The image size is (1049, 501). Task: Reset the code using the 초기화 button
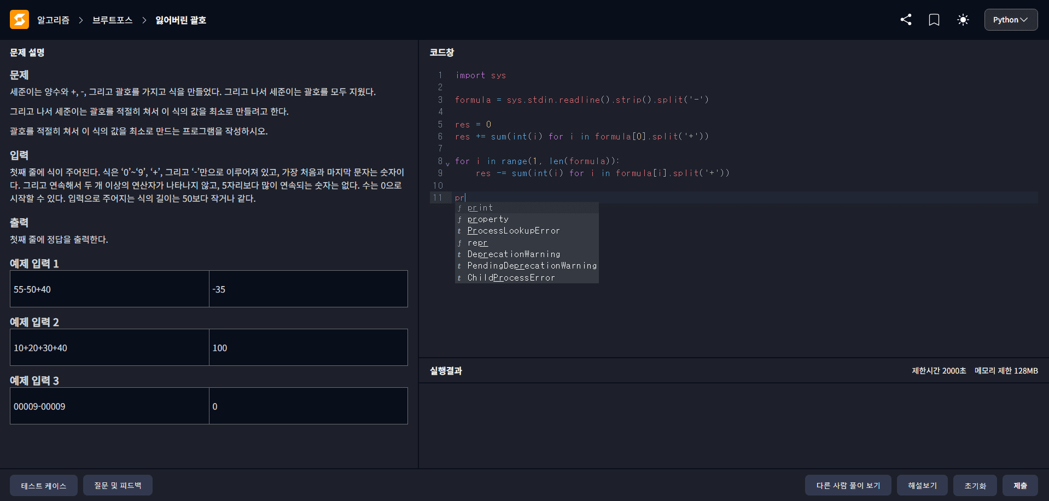click(975, 485)
